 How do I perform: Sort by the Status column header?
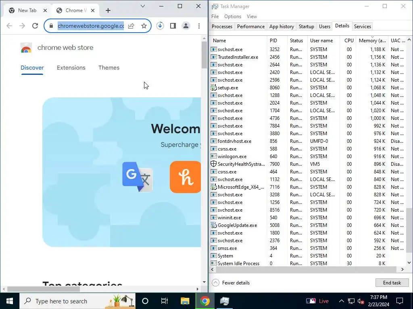(297, 41)
